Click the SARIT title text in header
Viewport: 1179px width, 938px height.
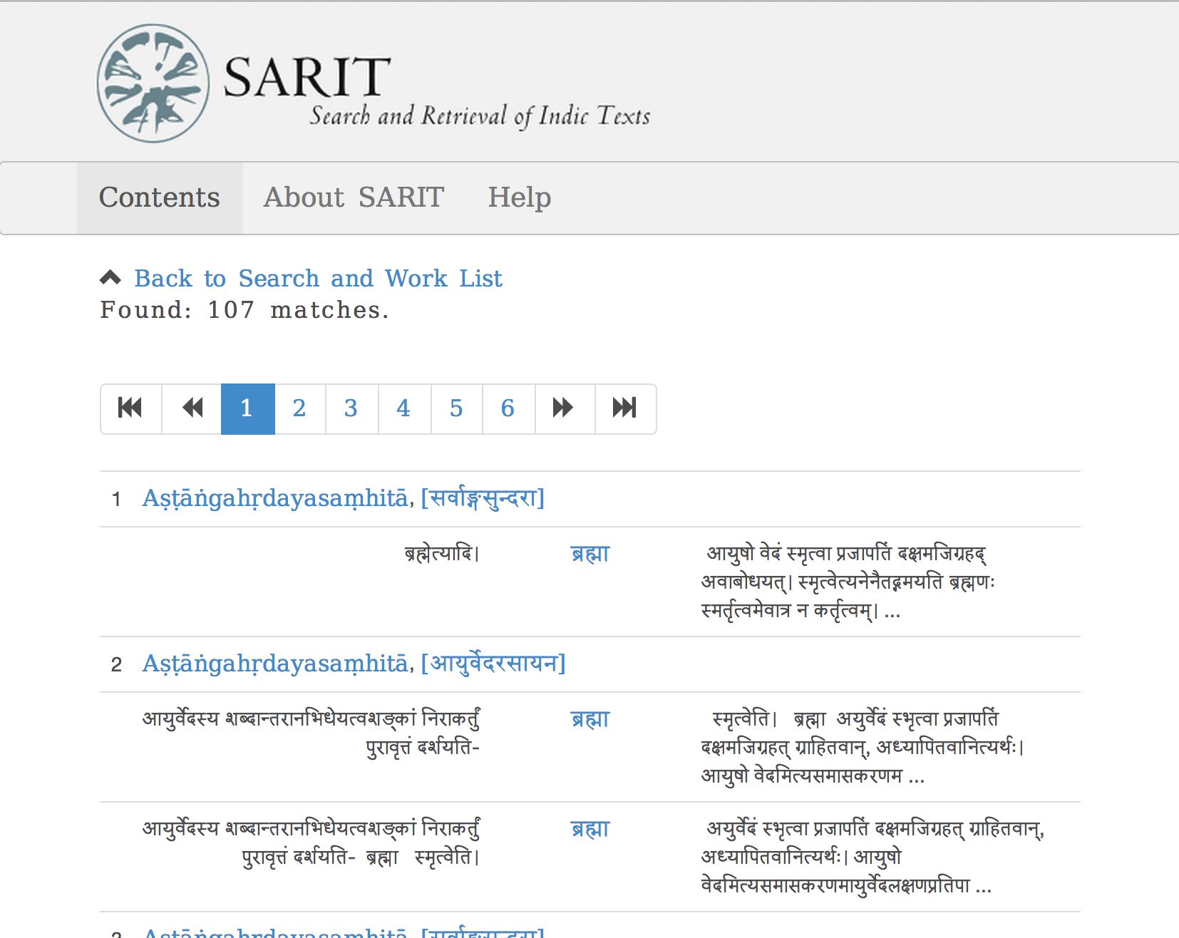(307, 77)
